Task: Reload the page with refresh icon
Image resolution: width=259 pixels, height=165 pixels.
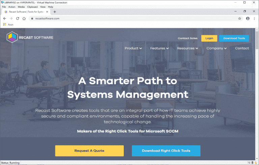Action: coord(18,19)
